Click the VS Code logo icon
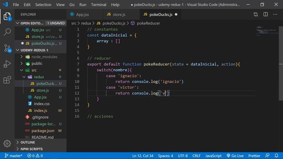Viewport: 283px width, 159px height. (x=5, y=4)
